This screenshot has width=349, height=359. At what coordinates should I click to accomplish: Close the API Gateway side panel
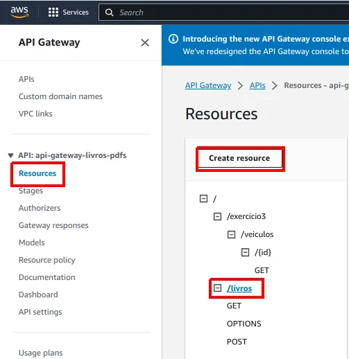[145, 42]
